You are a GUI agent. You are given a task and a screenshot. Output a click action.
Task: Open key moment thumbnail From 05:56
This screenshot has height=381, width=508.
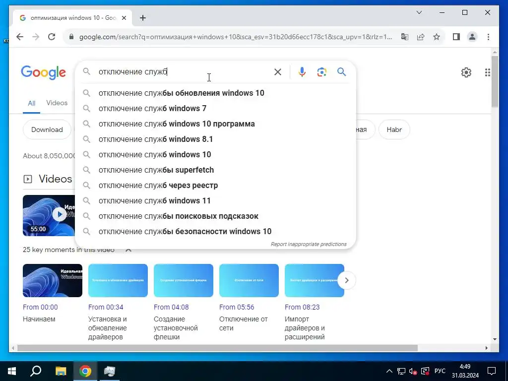249,281
